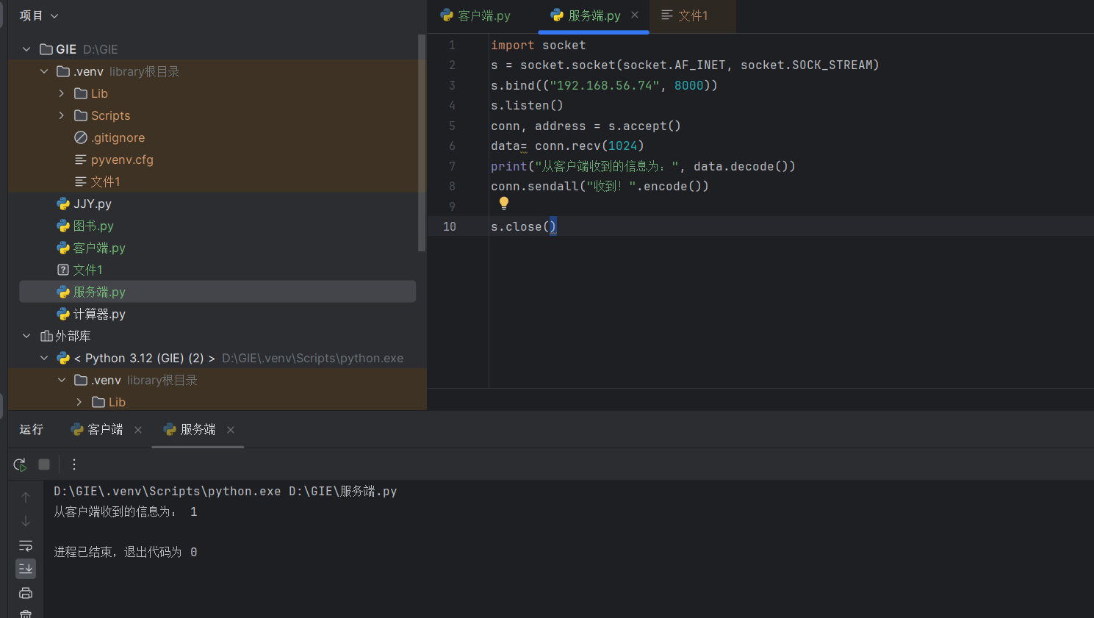The image size is (1094, 618).
Task: Select the 客户端 run tab
Action: point(104,430)
